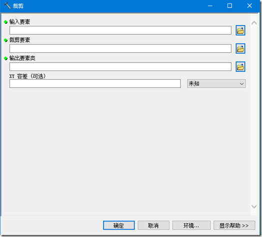Click the 裁剪要素 input field
The height and width of the screenshot is (237, 262).
click(x=120, y=48)
